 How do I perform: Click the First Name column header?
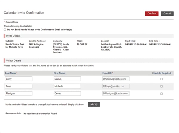click(x=60, y=73)
